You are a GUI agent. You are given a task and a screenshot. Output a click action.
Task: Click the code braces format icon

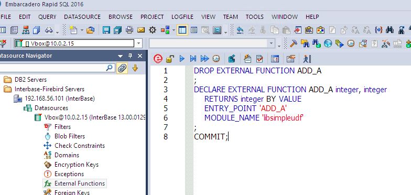point(378,30)
